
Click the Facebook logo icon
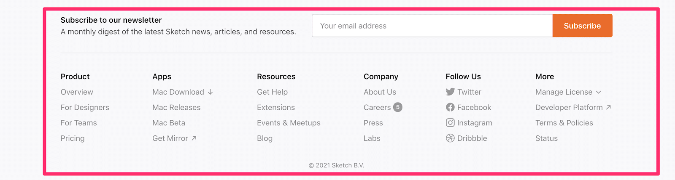pos(450,107)
